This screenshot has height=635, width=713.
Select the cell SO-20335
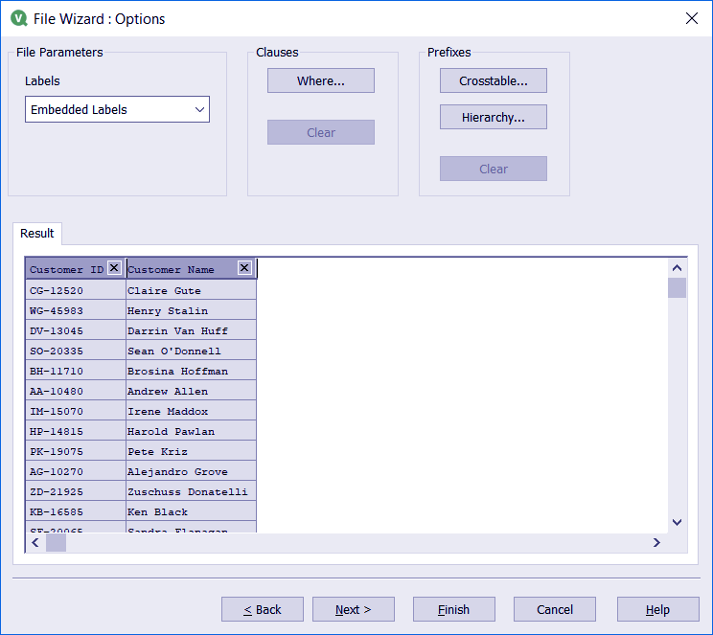(x=76, y=351)
